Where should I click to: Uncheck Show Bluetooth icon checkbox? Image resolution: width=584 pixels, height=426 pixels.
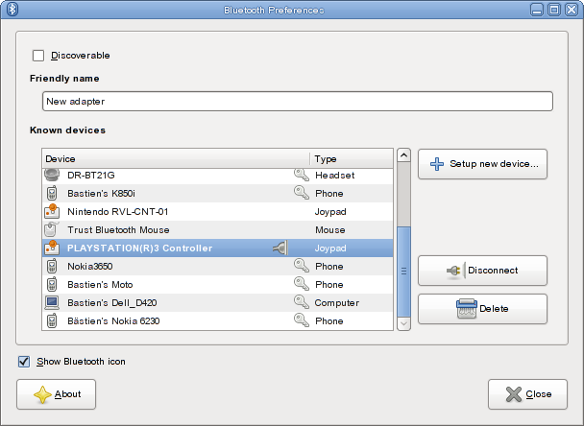[x=24, y=362]
